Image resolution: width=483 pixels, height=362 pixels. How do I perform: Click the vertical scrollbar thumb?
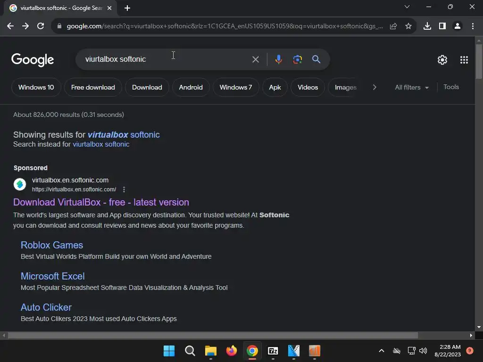[479, 62]
